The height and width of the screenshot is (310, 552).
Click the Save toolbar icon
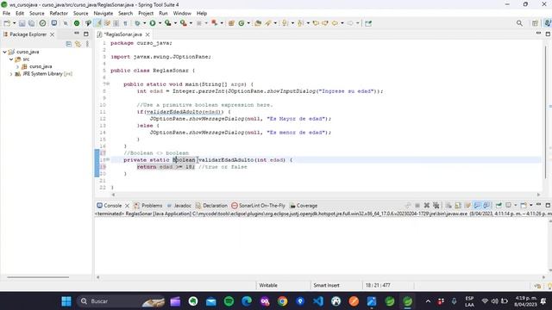(22, 23)
